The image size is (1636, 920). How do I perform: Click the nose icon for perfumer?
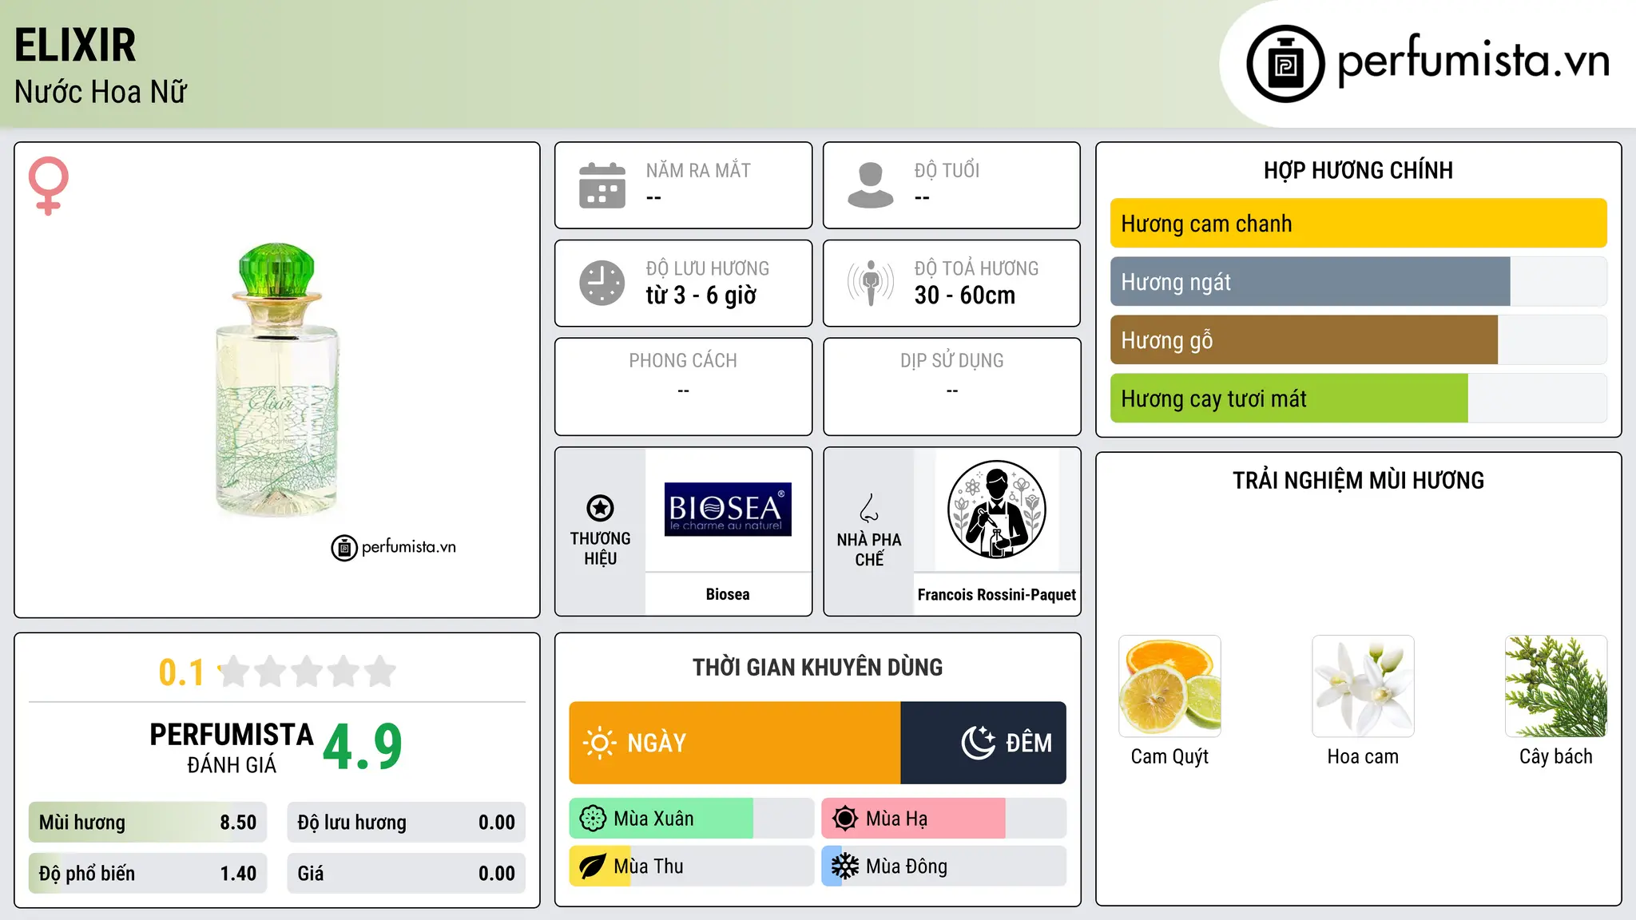(869, 508)
